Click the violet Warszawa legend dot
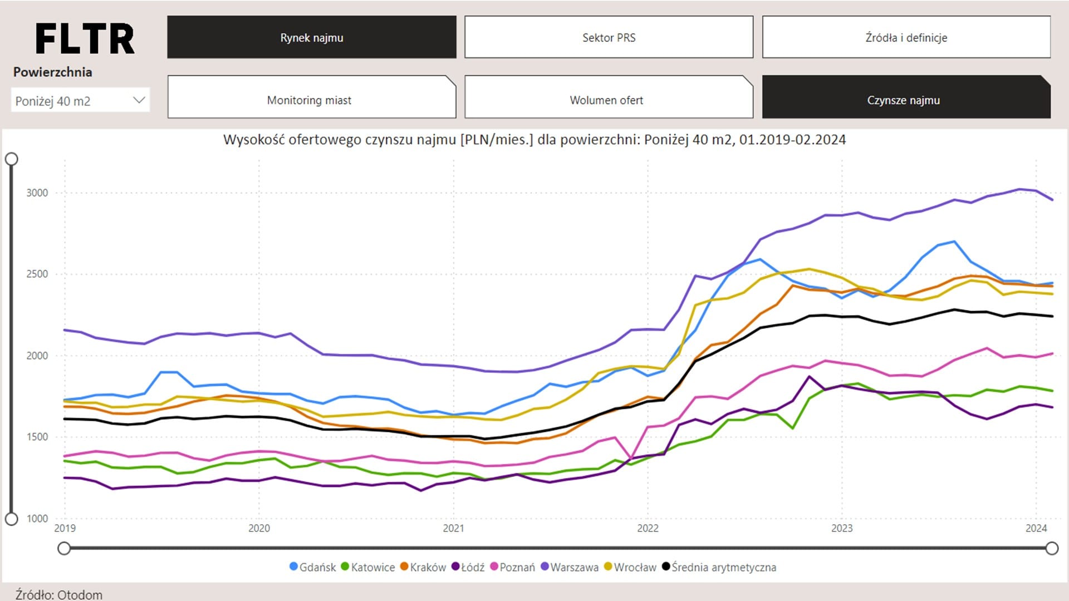This screenshot has width=1069, height=601. click(x=545, y=566)
